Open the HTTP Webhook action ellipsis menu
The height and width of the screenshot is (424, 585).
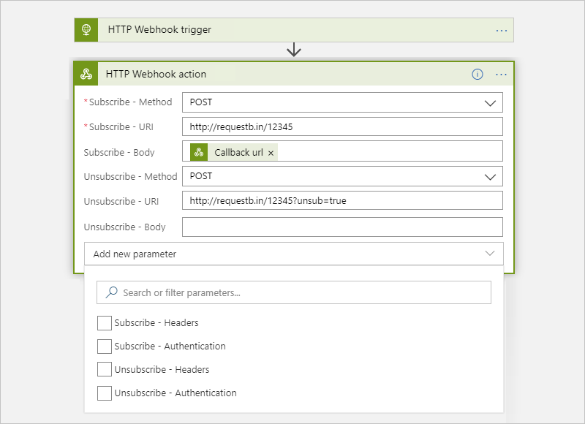coord(501,74)
